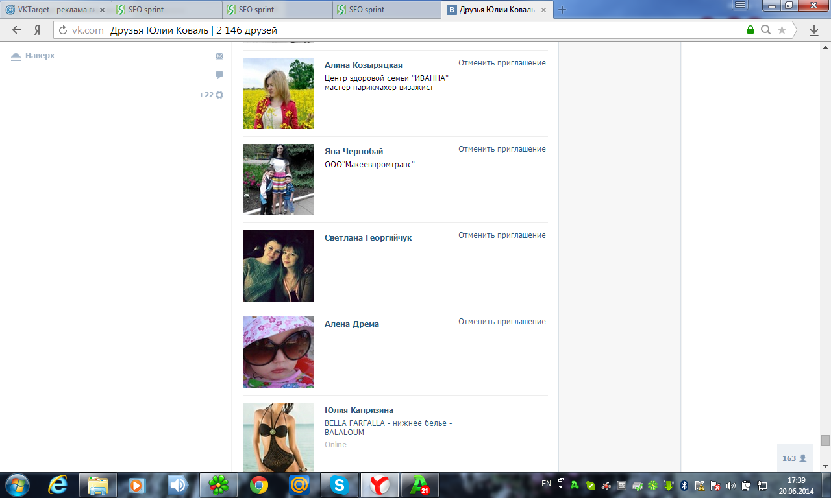Viewport: 831px width, 498px height.
Task: Click Светлана Георгийчук photo thumbnail
Action: coord(279,266)
